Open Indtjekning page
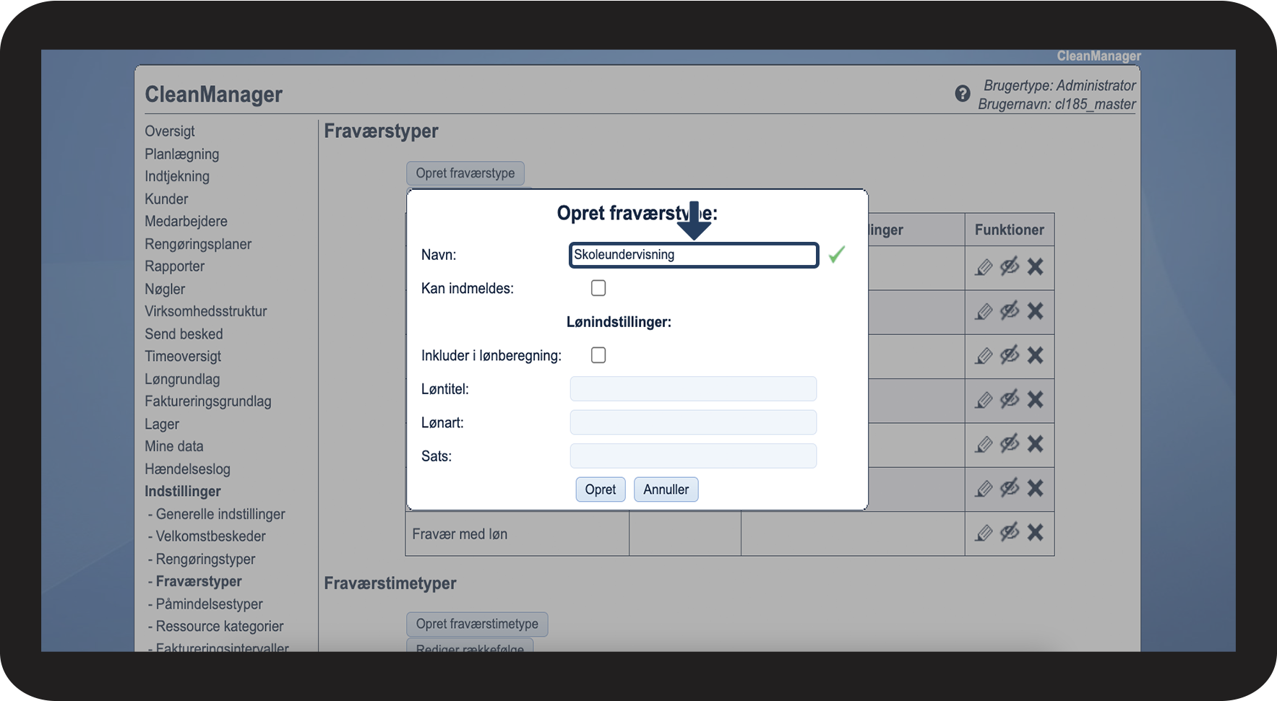 177,176
